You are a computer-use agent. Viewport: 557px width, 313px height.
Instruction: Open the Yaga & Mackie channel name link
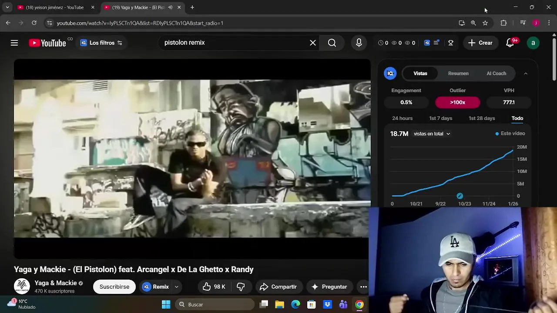click(56, 283)
